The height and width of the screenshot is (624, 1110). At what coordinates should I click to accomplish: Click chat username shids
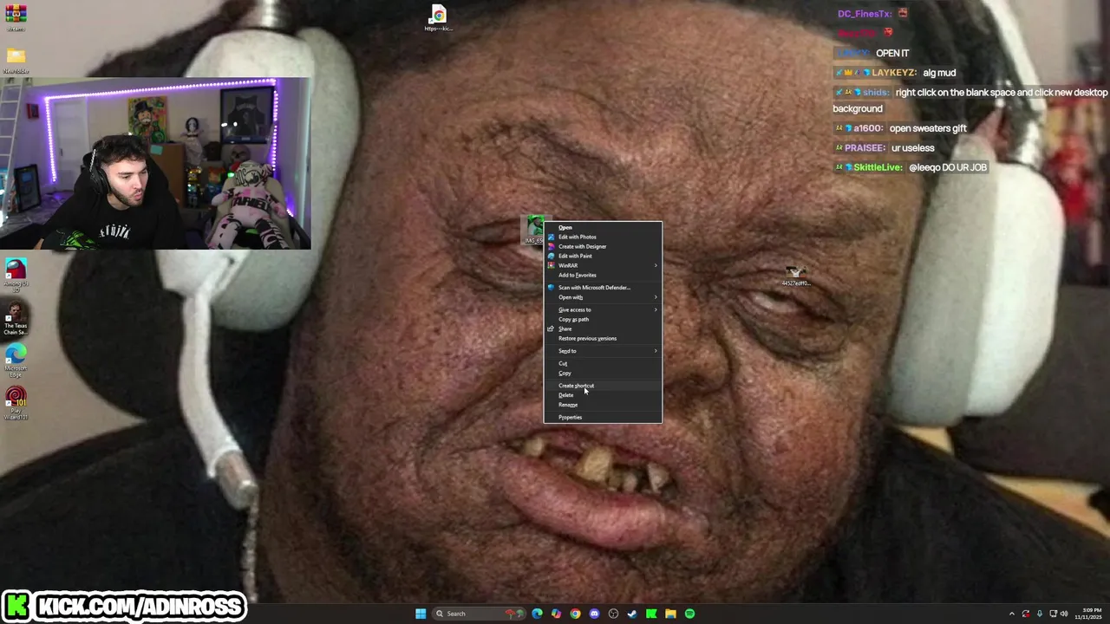pyautogui.click(x=877, y=93)
